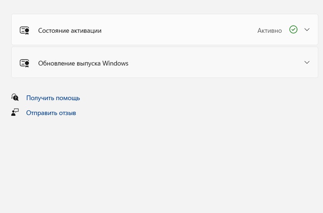
Task: Select the word Windows in the second card
Action: (115, 63)
